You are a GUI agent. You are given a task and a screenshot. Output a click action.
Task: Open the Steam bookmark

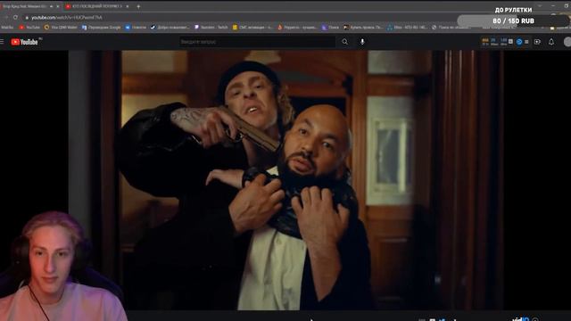pyautogui.click(x=170, y=28)
